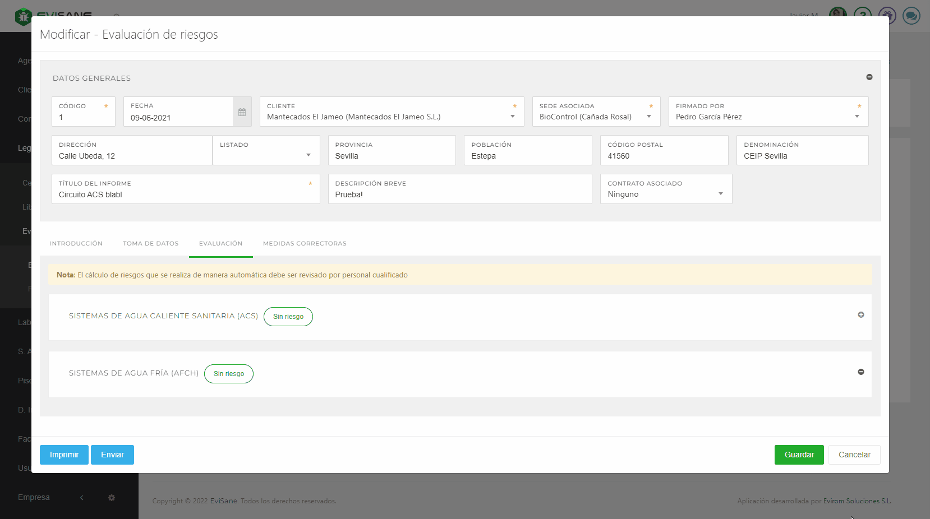Open the Sede Asociada dropdown

(x=648, y=117)
